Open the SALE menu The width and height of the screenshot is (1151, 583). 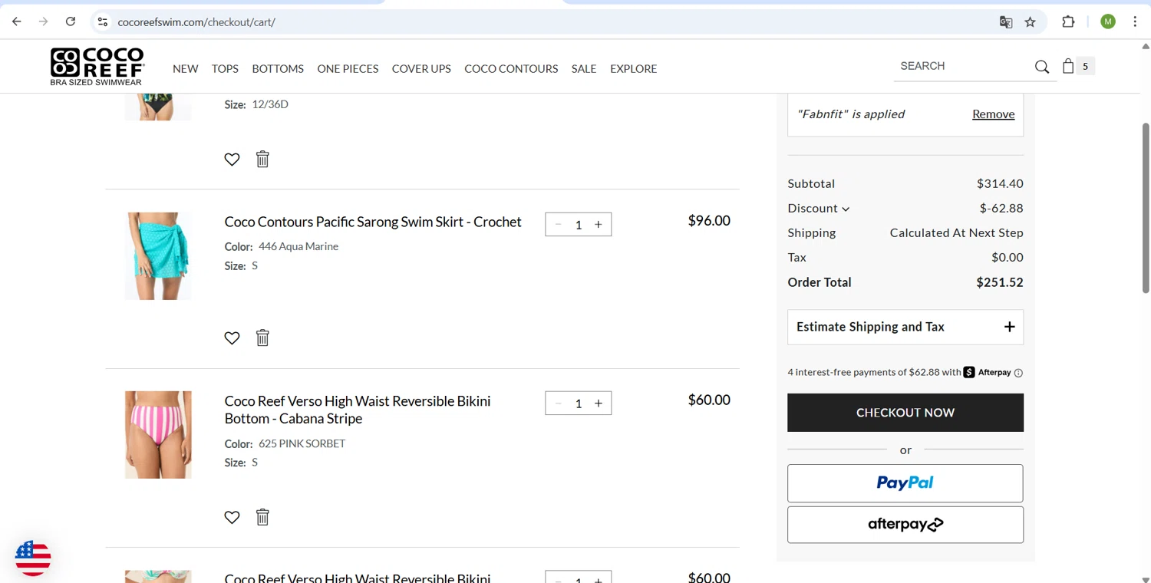pyautogui.click(x=584, y=68)
